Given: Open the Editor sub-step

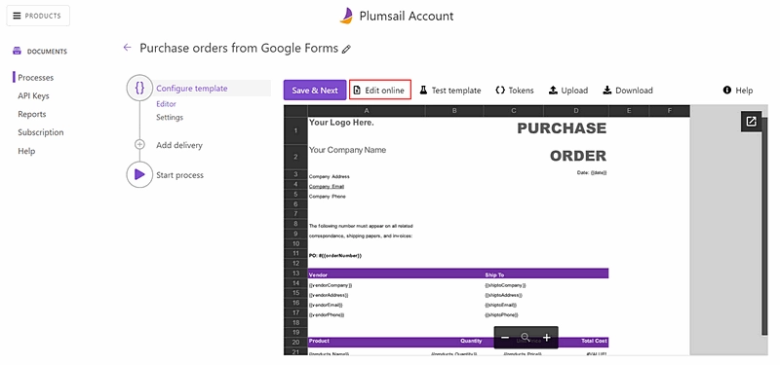Looking at the screenshot, I should (x=166, y=104).
